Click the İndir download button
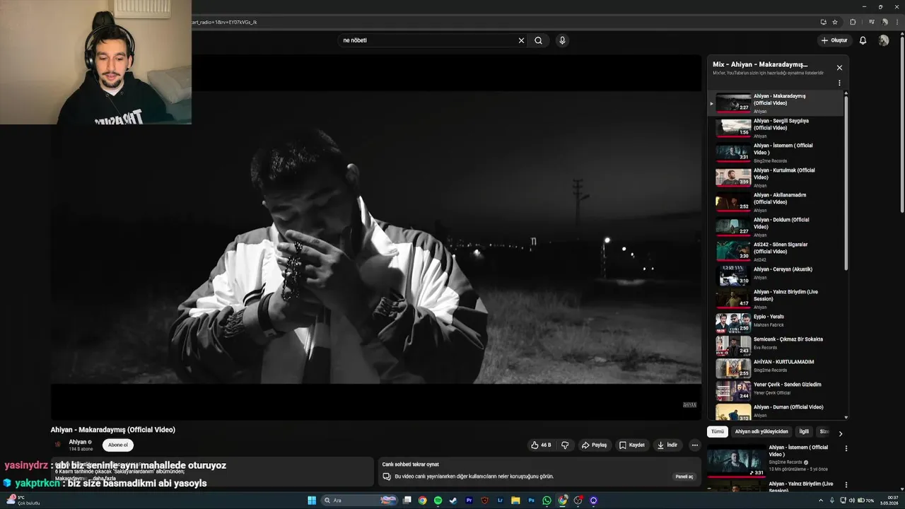The image size is (905, 509). [x=667, y=445]
